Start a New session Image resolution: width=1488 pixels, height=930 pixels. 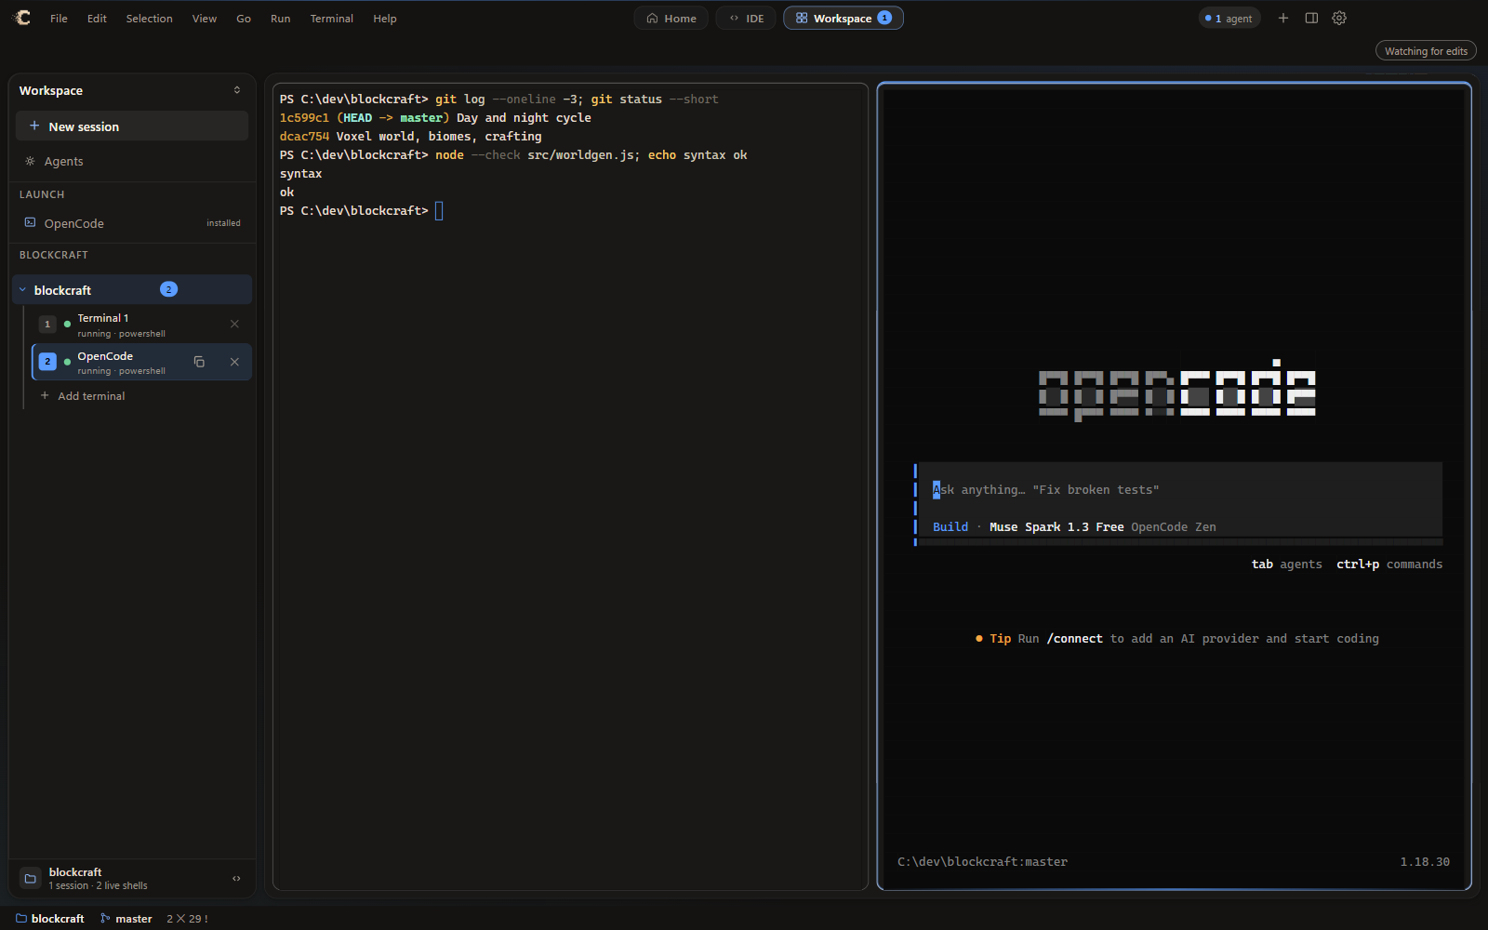(132, 126)
